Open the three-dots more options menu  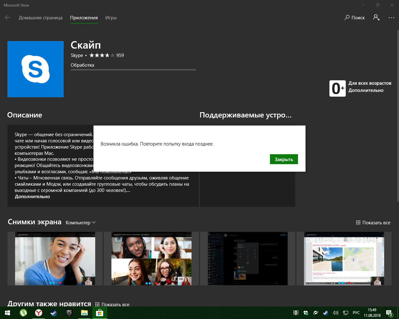point(391,18)
